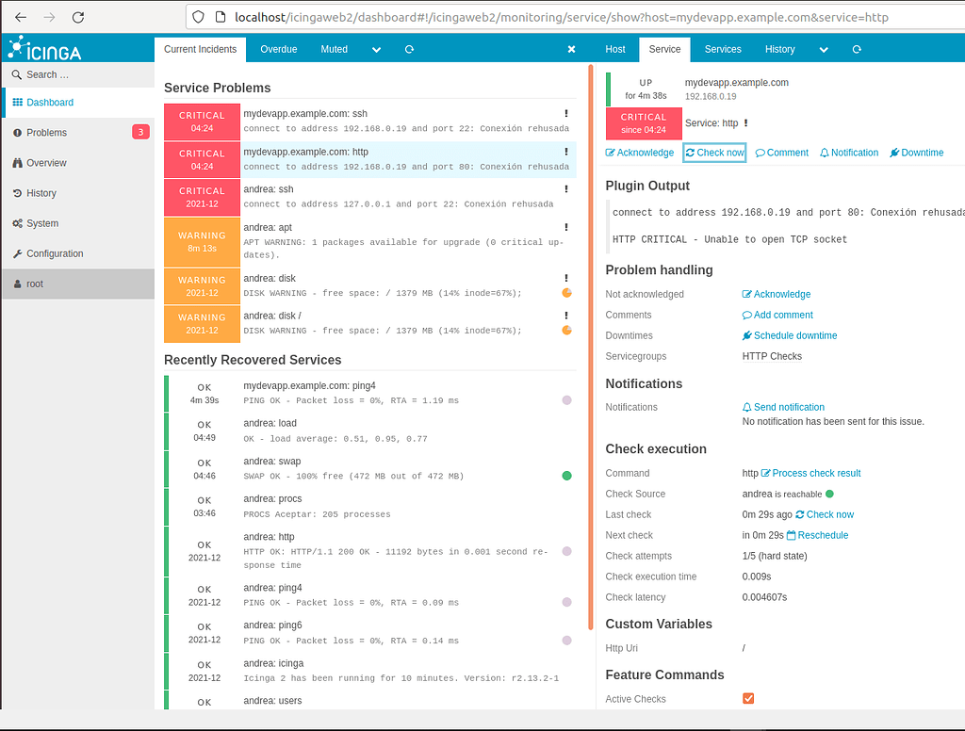965x731 pixels.
Task: Expand the dropdown chevron next to Muted
Action: tap(376, 49)
